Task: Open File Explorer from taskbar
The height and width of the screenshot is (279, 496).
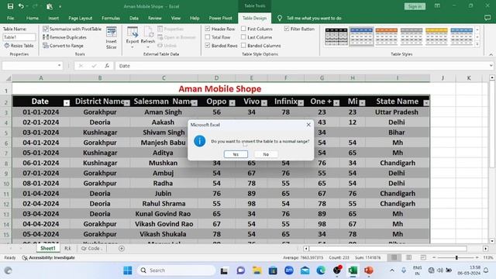Action: click(257, 270)
